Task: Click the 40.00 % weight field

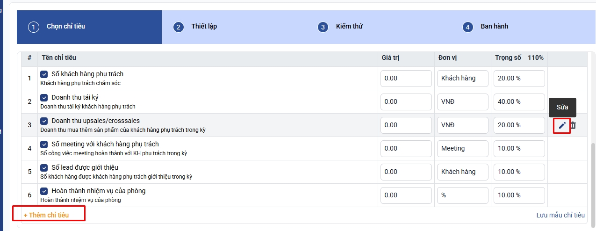Action: tap(519, 102)
